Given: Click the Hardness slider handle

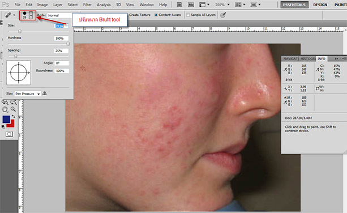Looking at the screenshot, I should pos(68,44).
